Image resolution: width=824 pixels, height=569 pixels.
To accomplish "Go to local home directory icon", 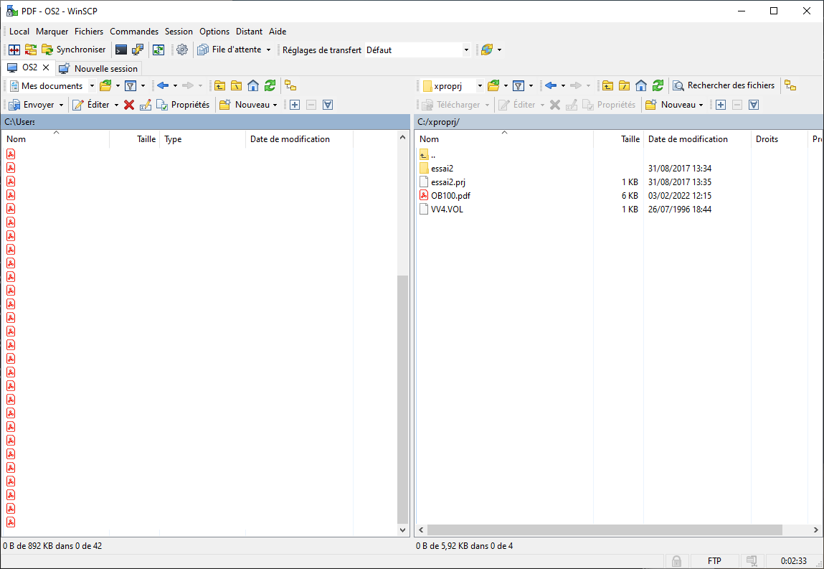I will 253,86.
